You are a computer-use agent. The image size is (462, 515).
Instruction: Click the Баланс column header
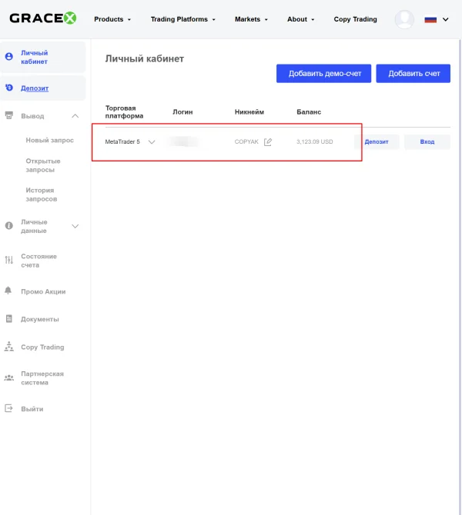309,112
